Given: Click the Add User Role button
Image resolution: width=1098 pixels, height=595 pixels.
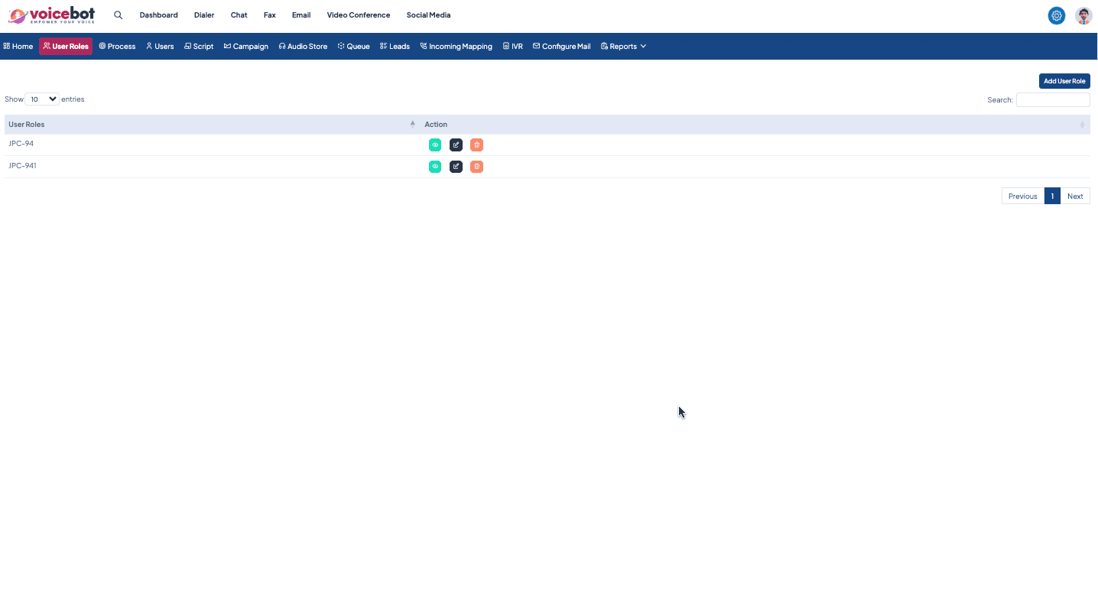Looking at the screenshot, I should tap(1064, 81).
